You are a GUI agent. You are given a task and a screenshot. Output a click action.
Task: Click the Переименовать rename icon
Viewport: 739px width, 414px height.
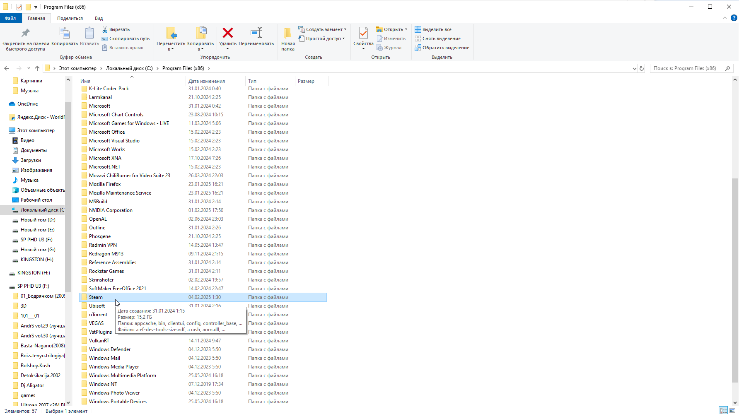256,33
